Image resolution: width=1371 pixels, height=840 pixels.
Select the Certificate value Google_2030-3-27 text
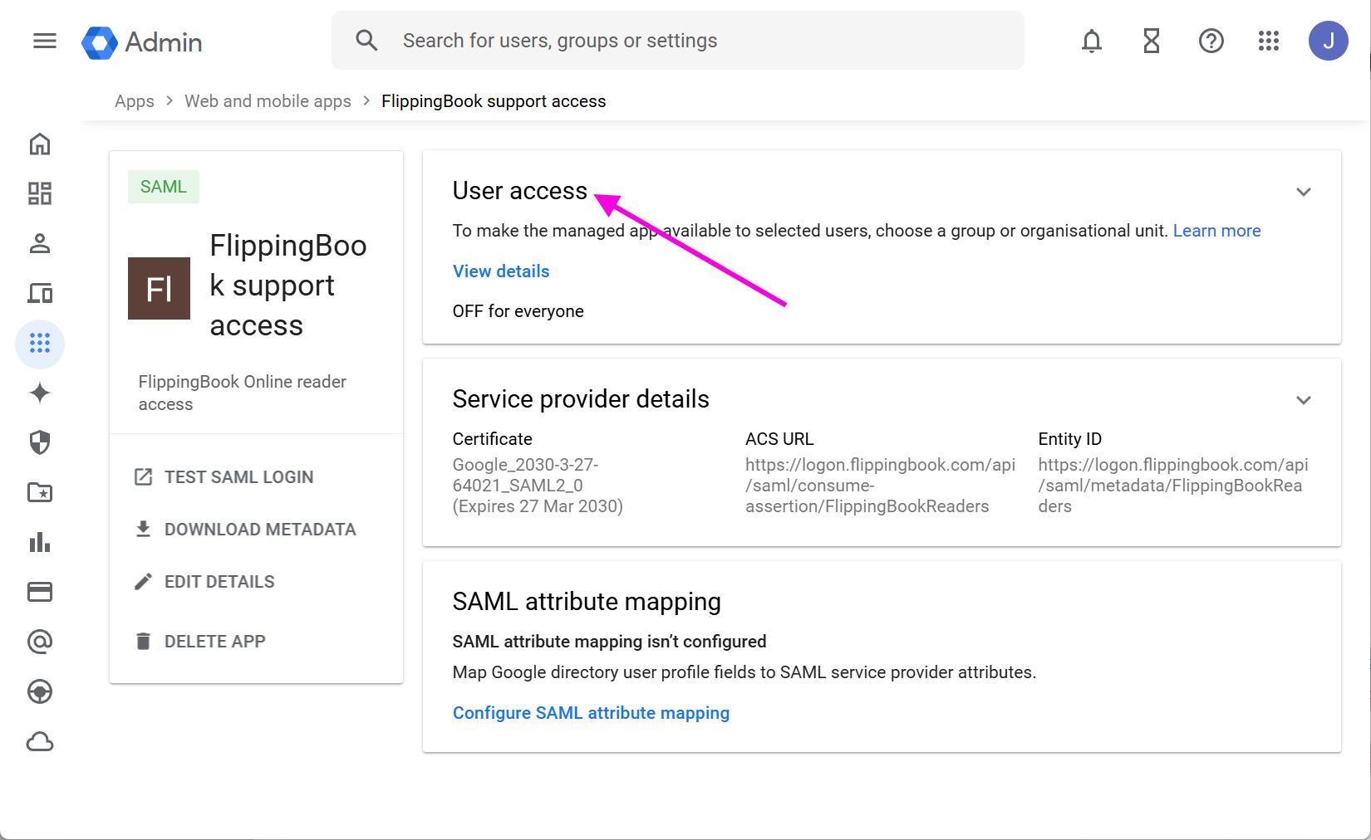pos(538,486)
